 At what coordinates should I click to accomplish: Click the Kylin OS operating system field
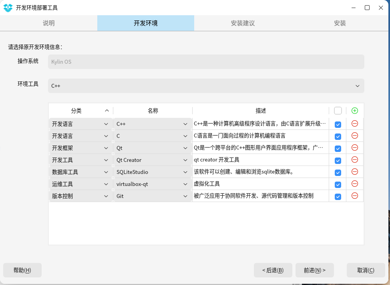[206, 62]
